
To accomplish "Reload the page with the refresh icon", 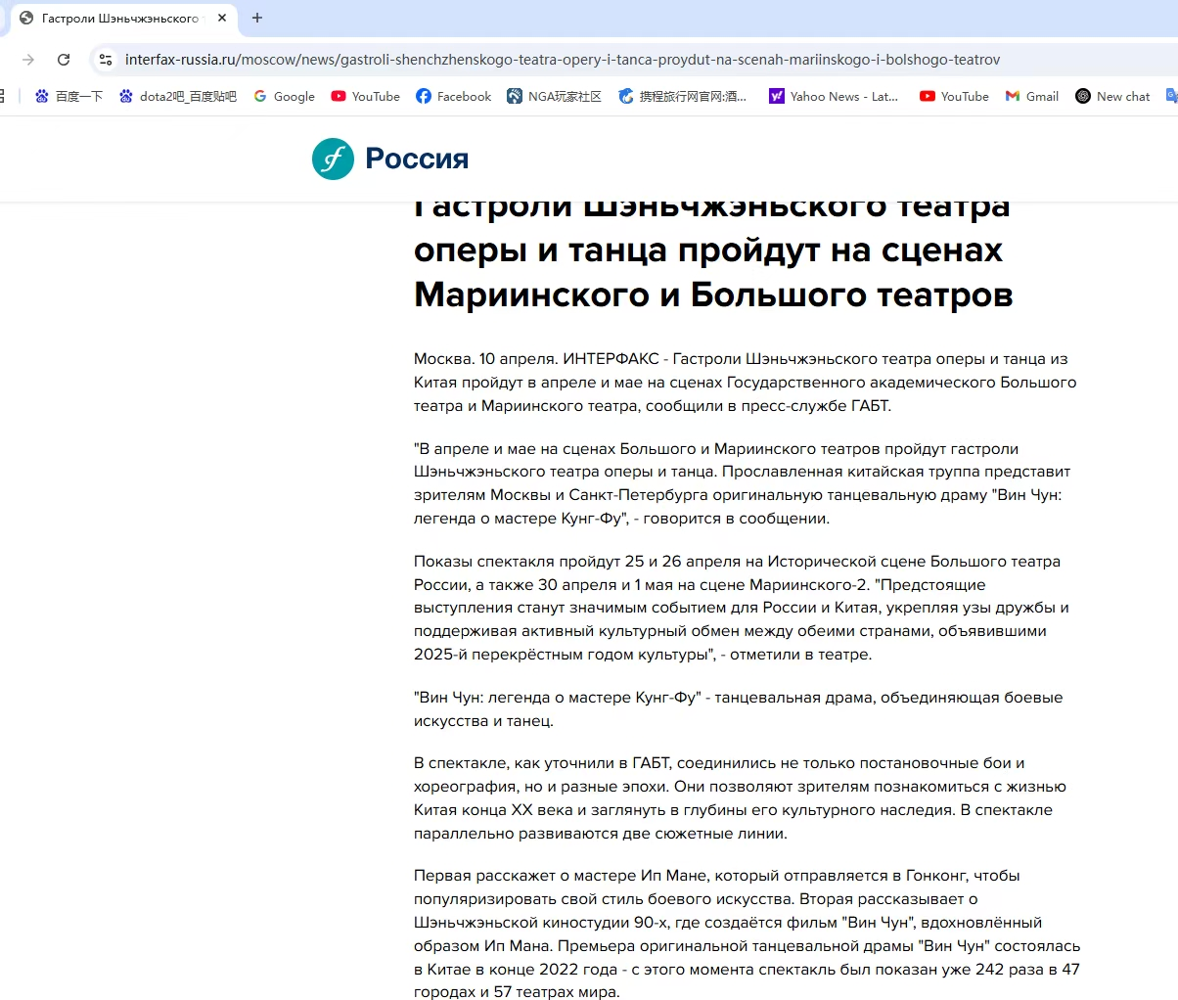I will click(64, 60).
